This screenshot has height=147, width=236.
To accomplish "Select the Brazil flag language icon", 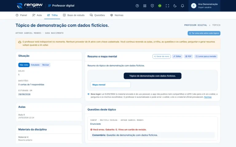I will pyautogui.click(x=160, y=6).
